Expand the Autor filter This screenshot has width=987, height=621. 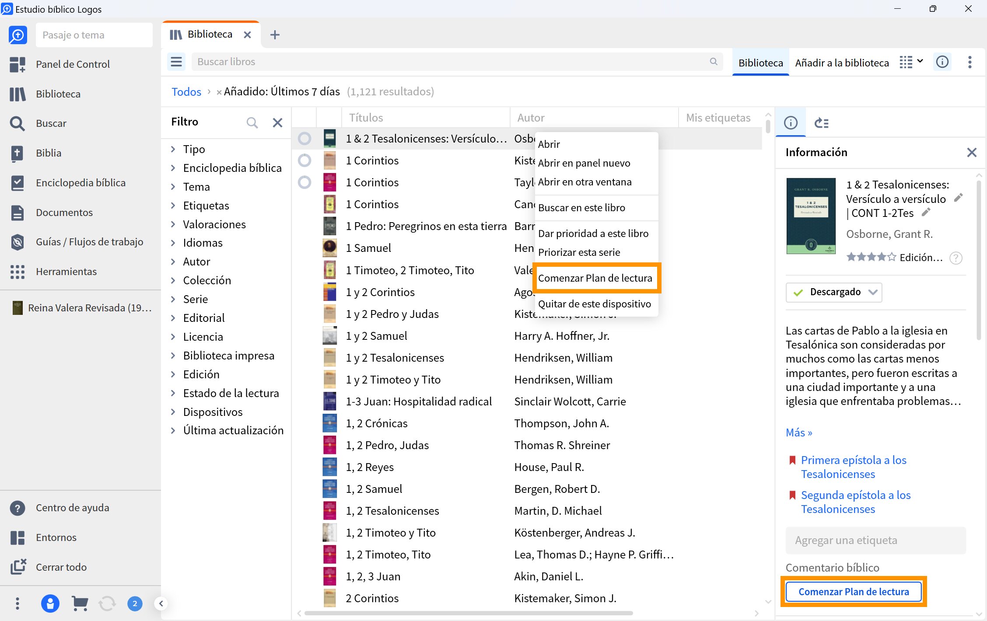click(x=173, y=262)
